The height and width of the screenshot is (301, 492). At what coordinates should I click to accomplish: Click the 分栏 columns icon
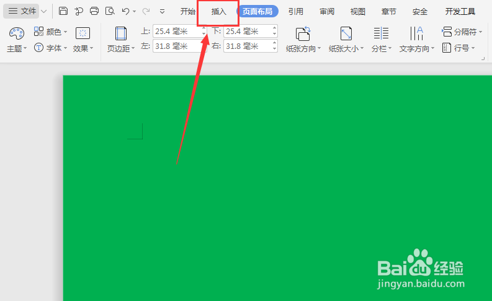coord(381,33)
